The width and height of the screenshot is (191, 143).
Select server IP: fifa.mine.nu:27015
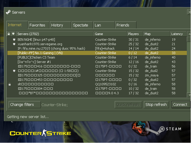tap(97, 48)
